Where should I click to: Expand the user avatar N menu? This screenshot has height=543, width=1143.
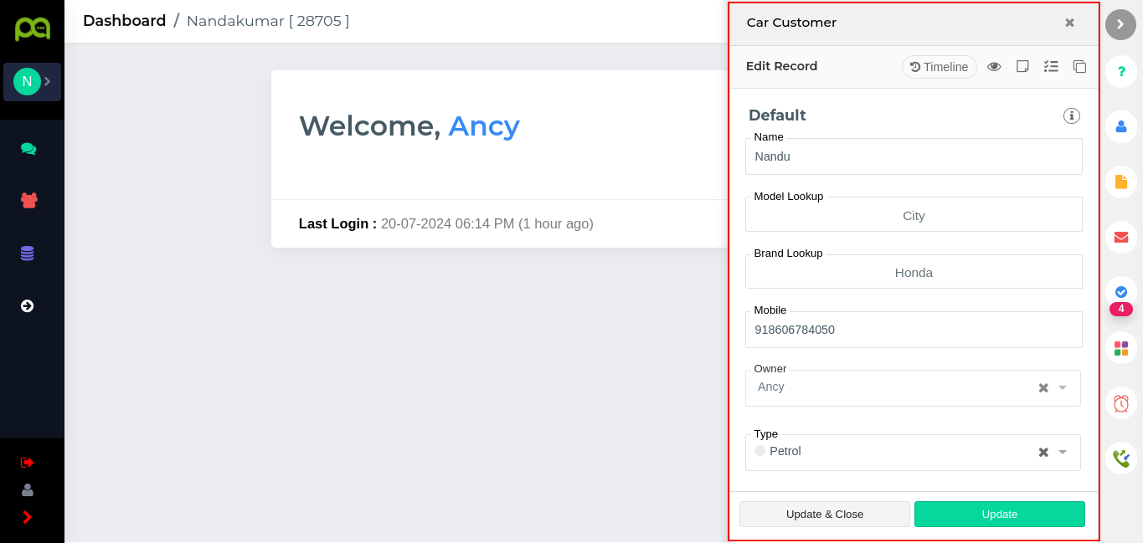tap(32, 82)
